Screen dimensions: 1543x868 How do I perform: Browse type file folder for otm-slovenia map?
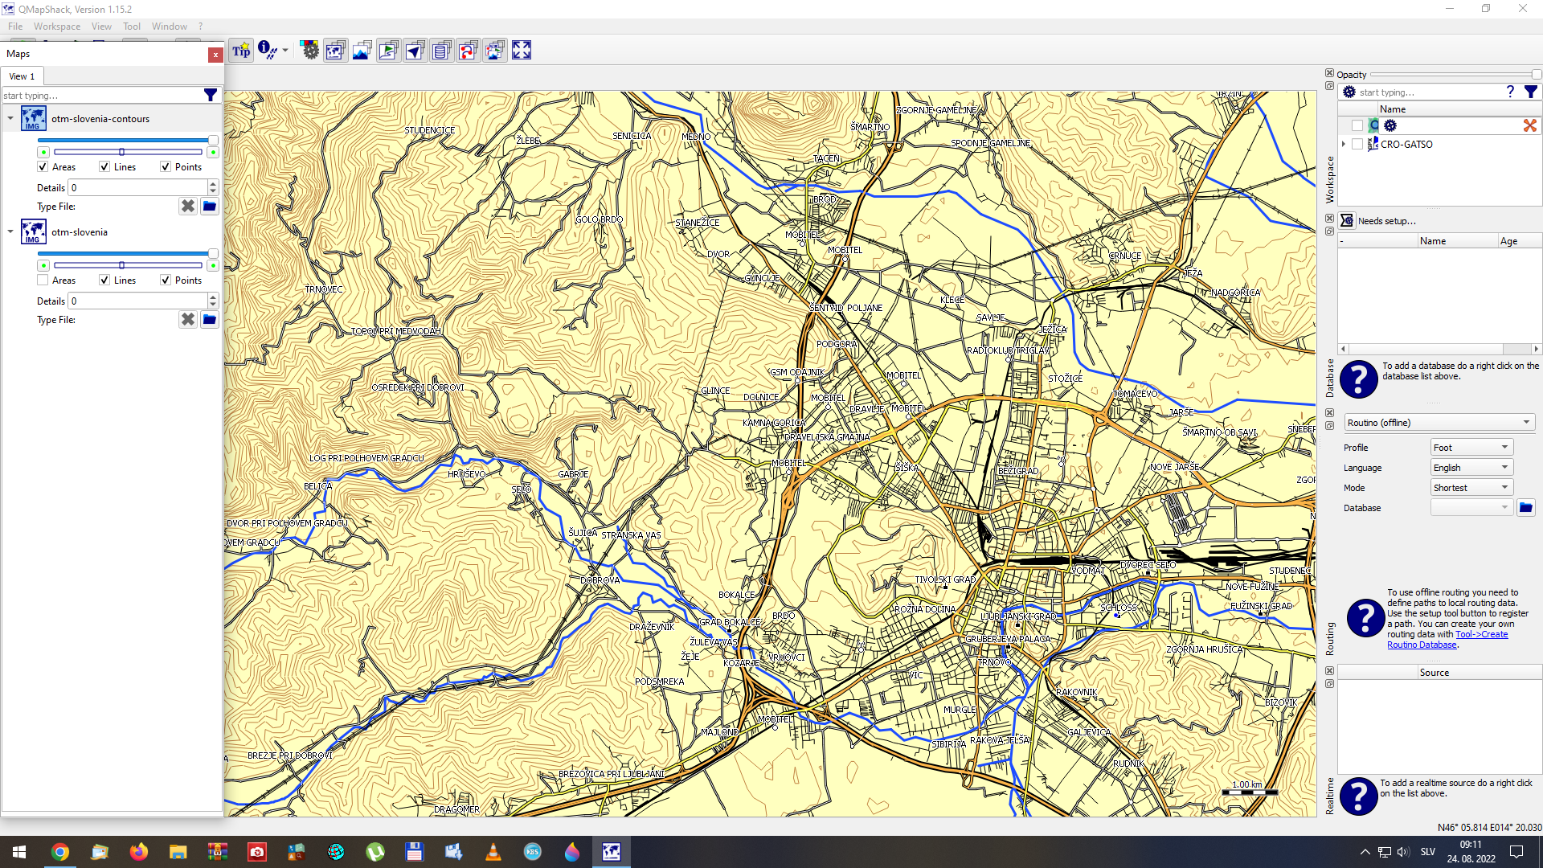point(210,320)
